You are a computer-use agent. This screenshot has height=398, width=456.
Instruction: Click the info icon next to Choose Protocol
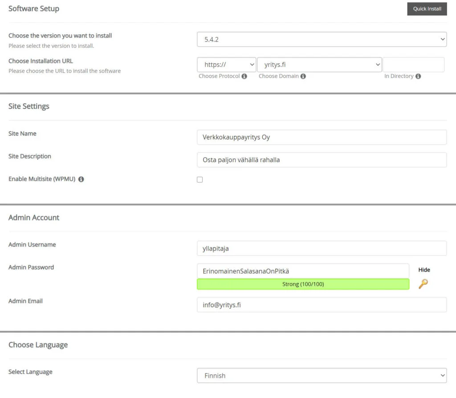(x=244, y=76)
